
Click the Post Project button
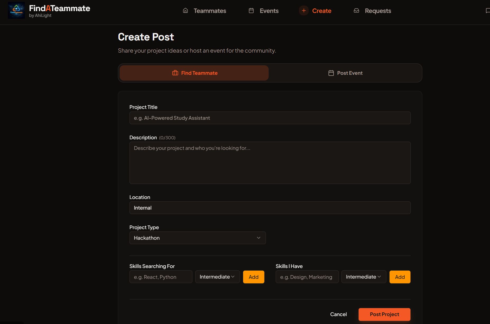(384, 314)
